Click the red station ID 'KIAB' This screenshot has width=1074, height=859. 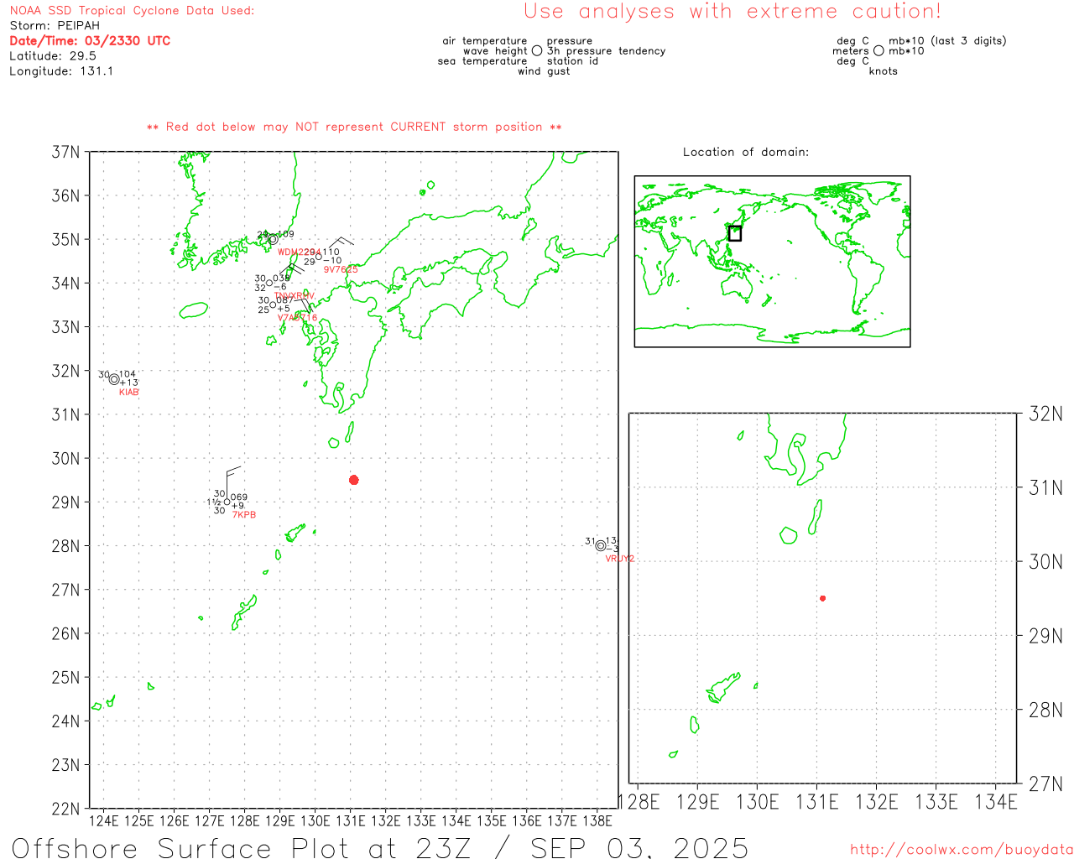[129, 393]
